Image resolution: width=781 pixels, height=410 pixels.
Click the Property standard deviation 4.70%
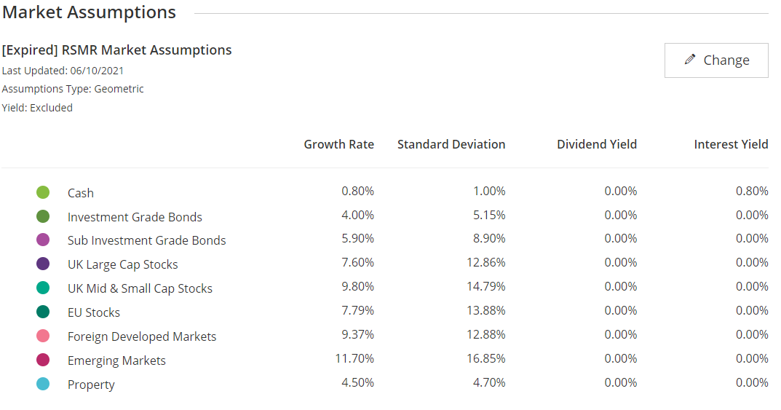(489, 382)
